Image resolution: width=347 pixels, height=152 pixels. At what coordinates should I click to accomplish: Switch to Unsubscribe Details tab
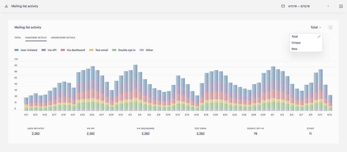(63, 38)
